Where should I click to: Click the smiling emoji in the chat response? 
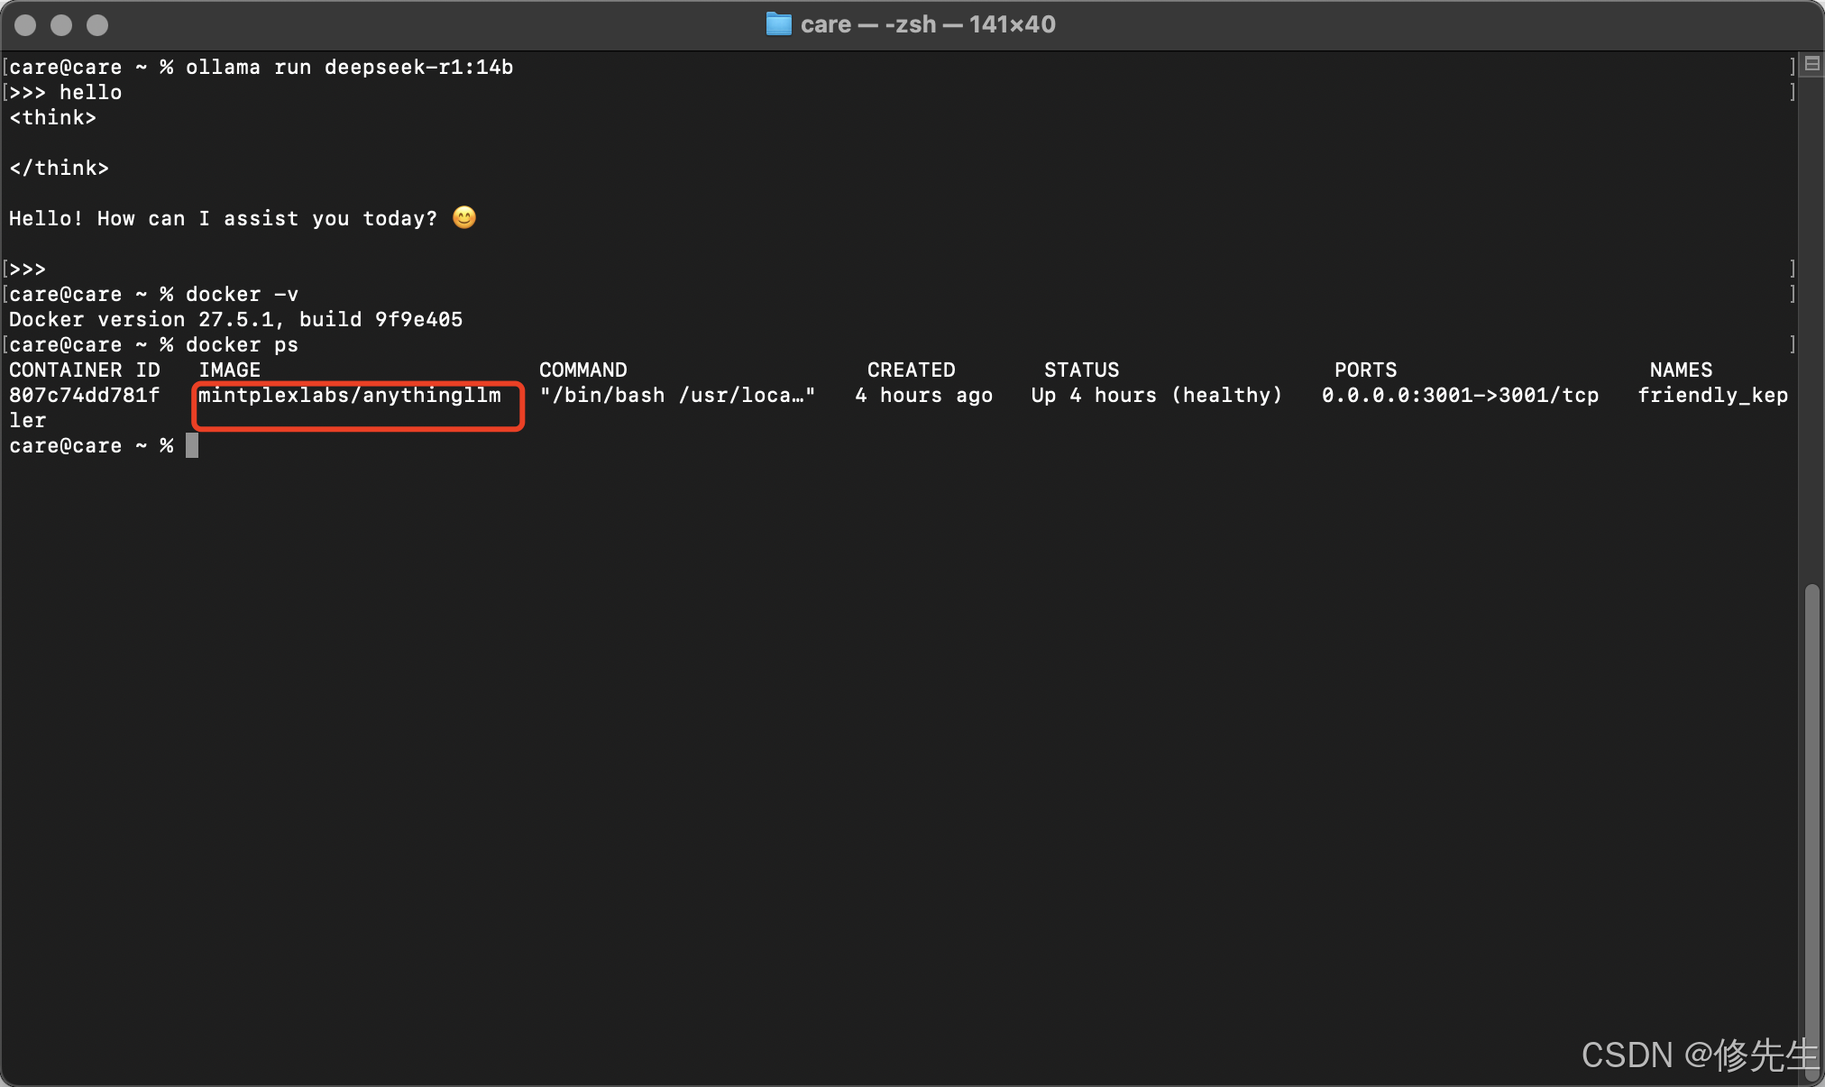coord(464,217)
